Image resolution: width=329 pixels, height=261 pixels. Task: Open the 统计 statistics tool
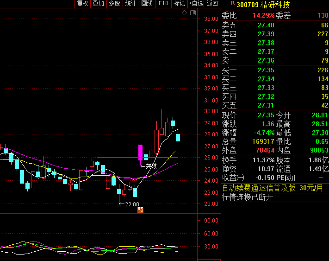(x=130, y=4)
